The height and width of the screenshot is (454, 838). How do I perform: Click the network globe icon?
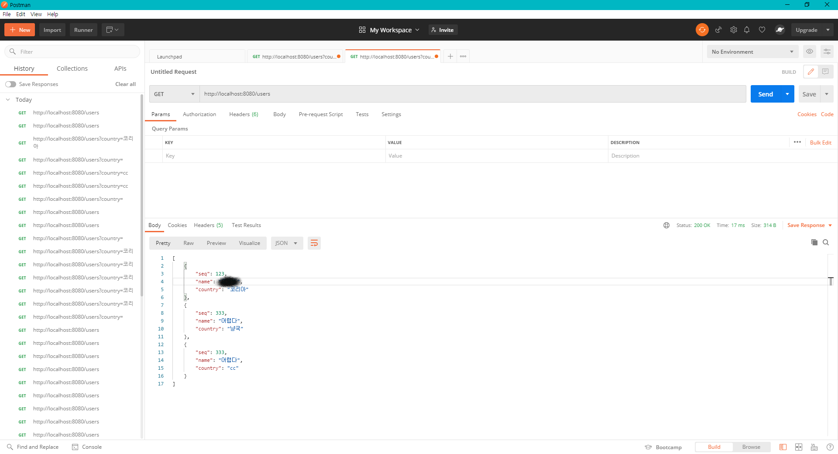pyautogui.click(x=666, y=225)
